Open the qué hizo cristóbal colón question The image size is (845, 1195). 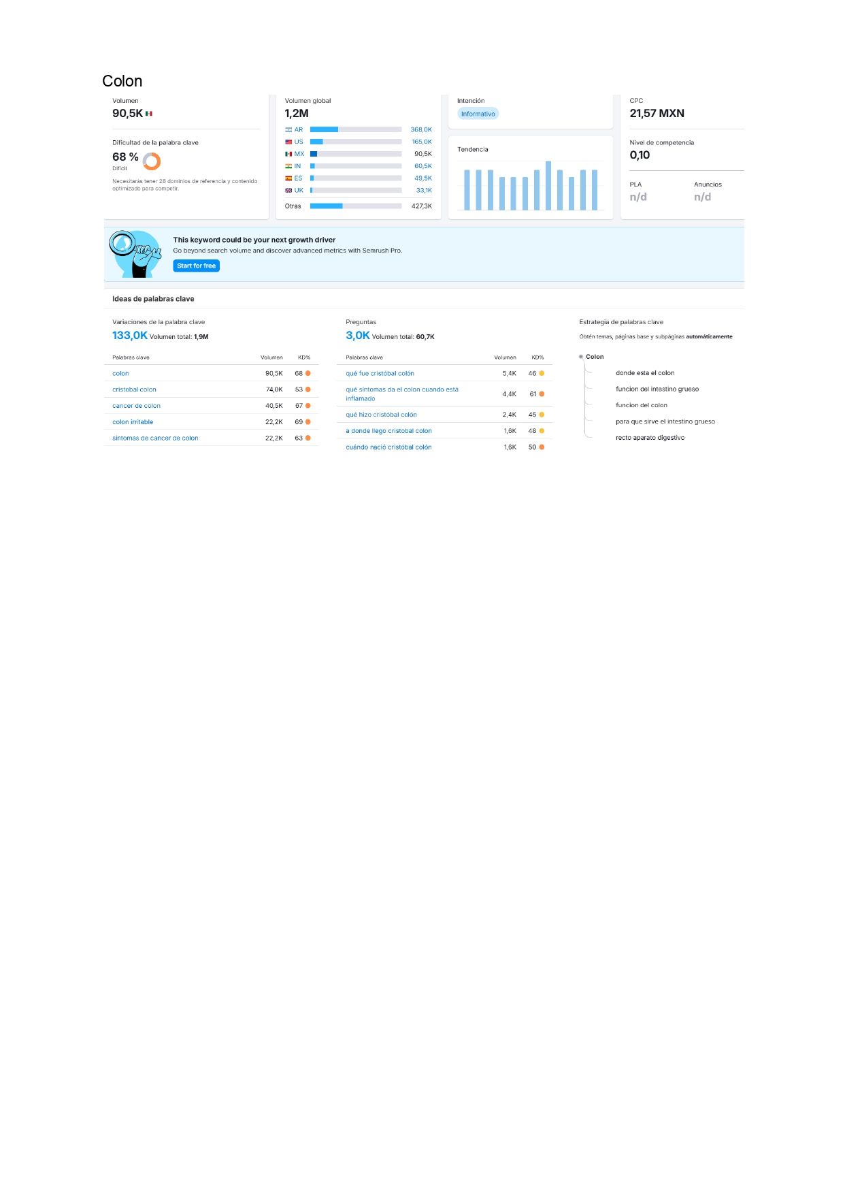click(x=381, y=415)
